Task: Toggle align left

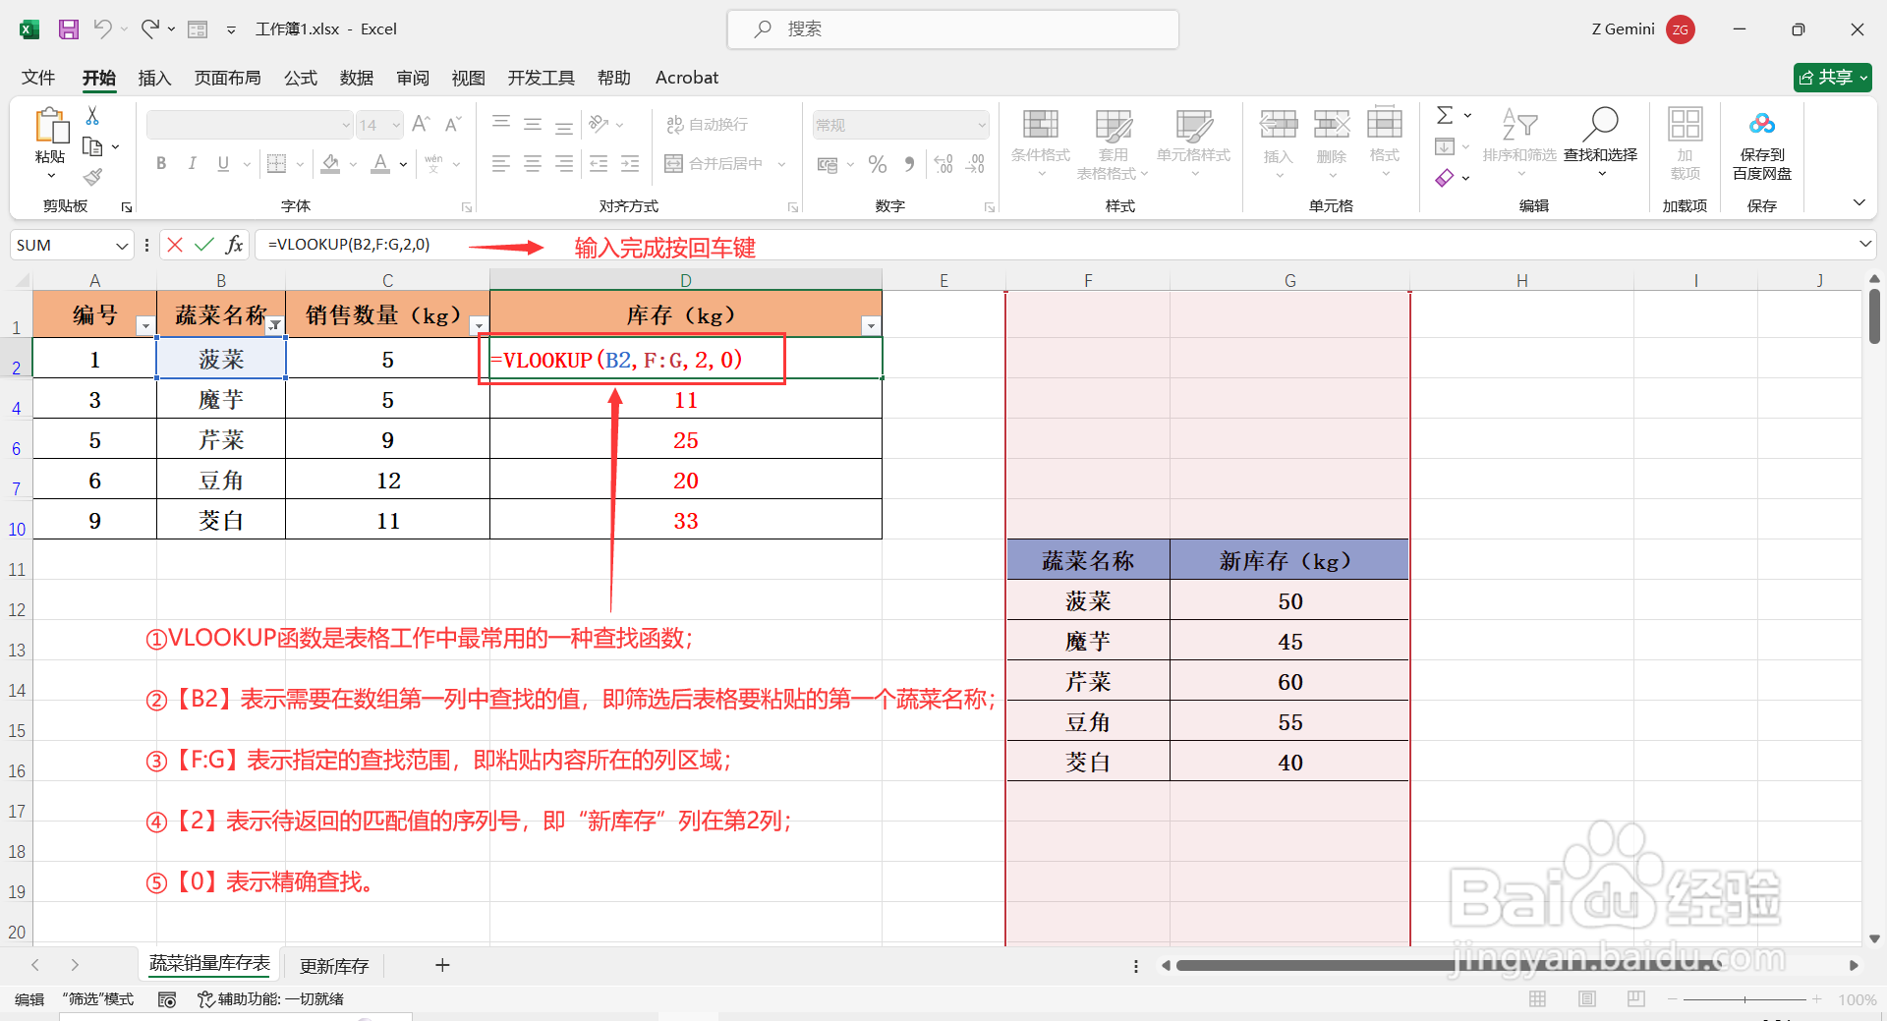Action: (x=501, y=164)
